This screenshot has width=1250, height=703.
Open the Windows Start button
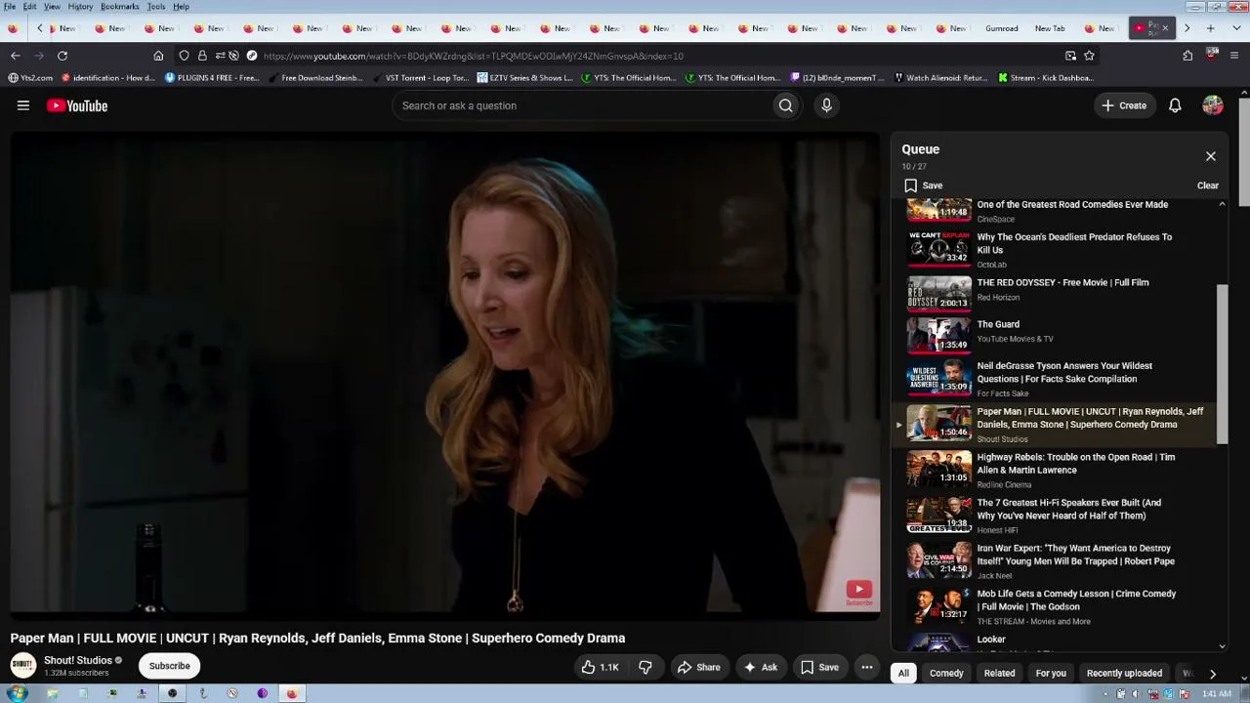pos(17,694)
